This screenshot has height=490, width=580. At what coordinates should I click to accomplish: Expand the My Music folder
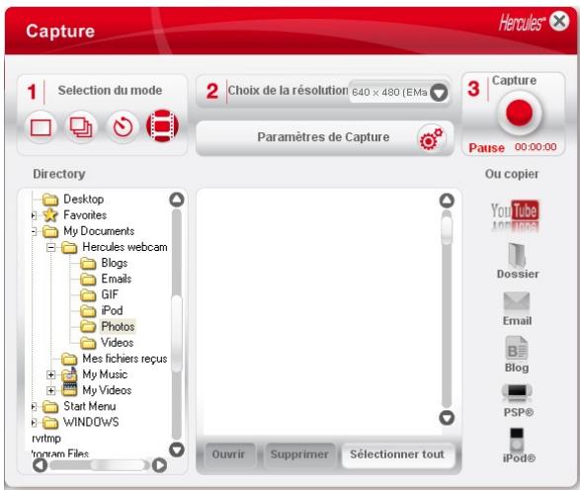(x=51, y=375)
